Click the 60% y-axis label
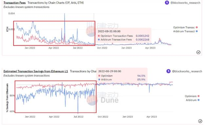 click(x=12, y=111)
